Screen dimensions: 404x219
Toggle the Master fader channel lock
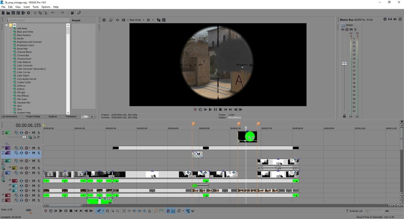coord(344,116)
